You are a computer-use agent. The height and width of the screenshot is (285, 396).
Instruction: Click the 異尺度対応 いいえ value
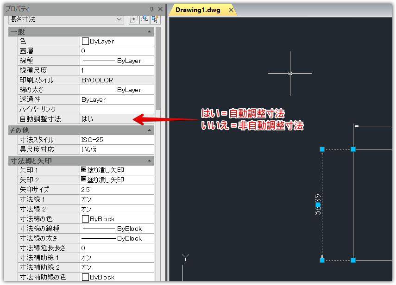(x=117, y=149)
